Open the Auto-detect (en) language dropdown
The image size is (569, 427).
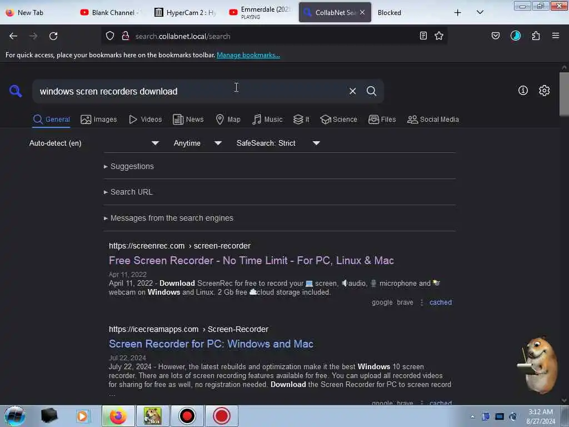point(94,143)
